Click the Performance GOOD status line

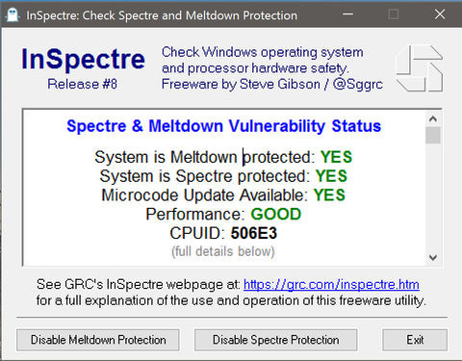click(223, 214)
